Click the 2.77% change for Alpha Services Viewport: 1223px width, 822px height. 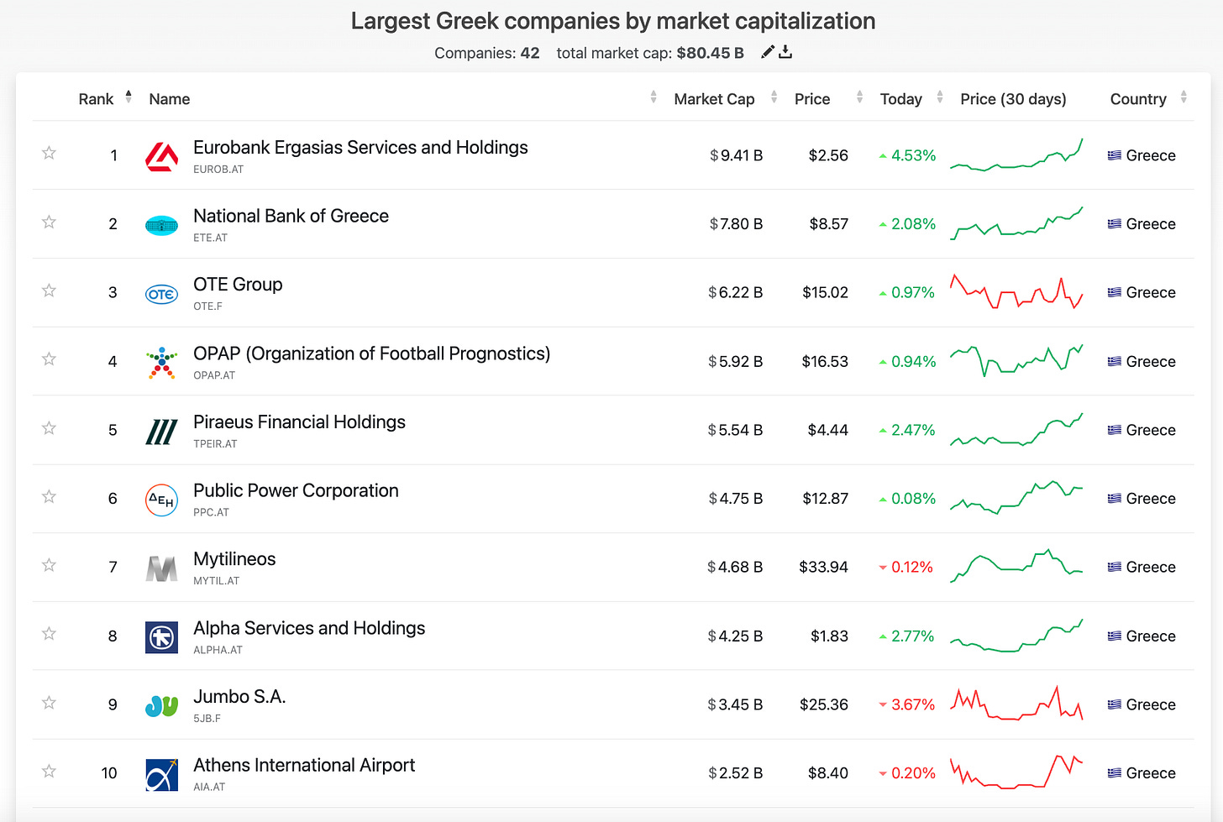coord(912,636)
